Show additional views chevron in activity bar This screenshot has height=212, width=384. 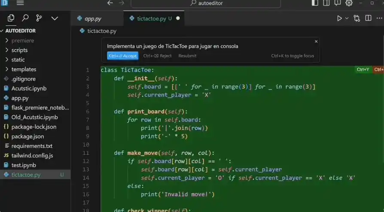pos(55,18)
